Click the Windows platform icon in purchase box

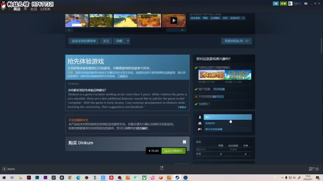coord(185,142)
